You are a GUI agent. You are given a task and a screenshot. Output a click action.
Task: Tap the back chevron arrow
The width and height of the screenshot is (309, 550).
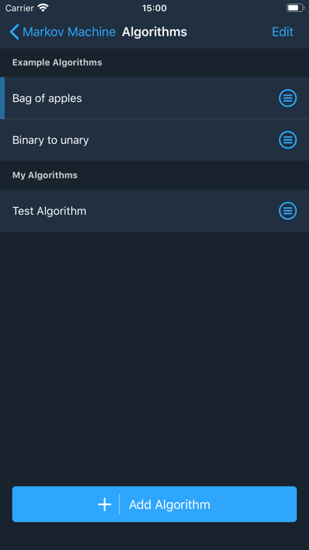click(x=14, y=32)
